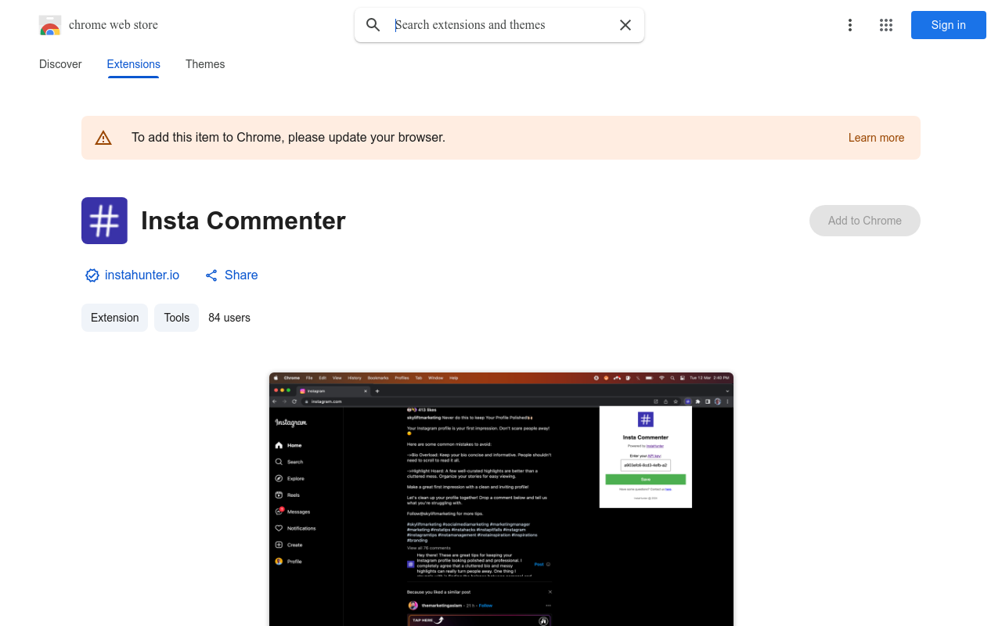Switch to the Discover tab
This screenshot has width=1002, height=626.
coord(60,64)
